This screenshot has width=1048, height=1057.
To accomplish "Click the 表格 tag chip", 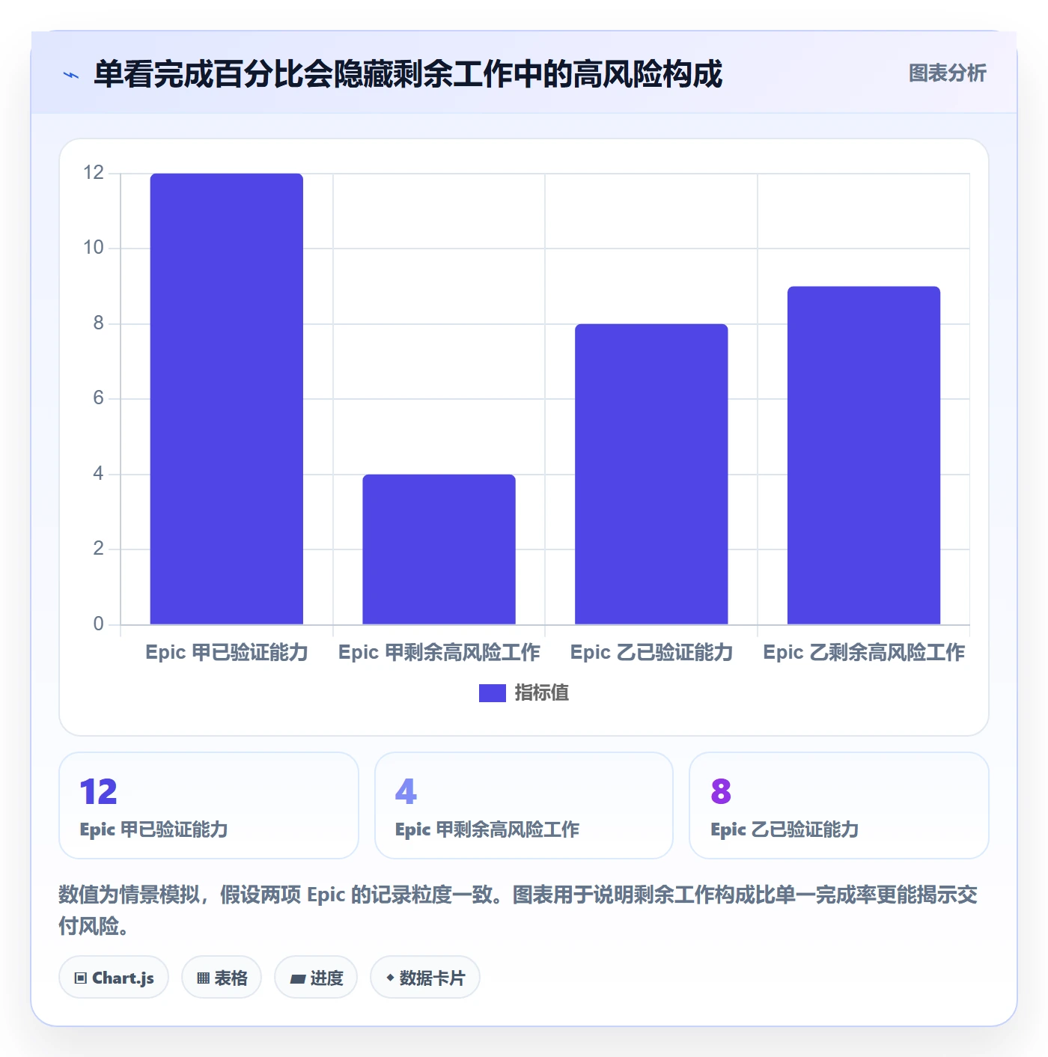I will tap(222, 978).
